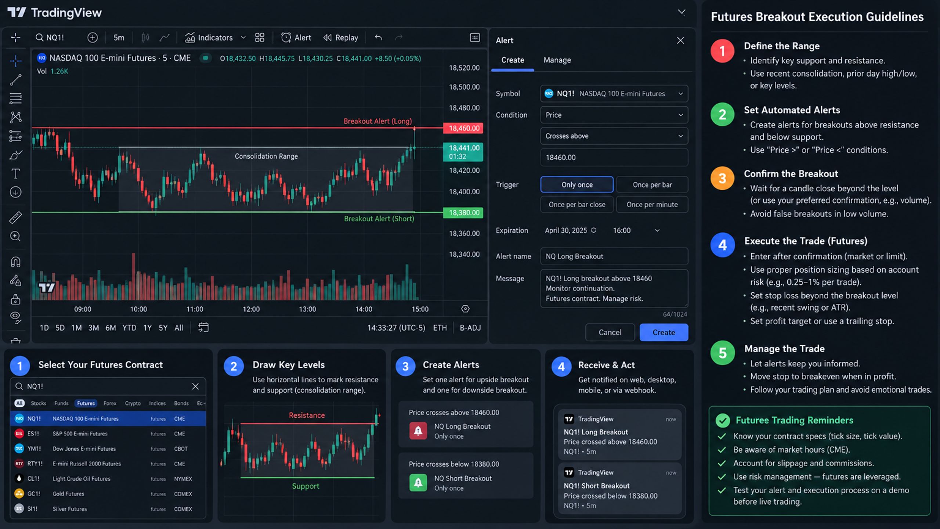Switch to the Manage tab in Alert
This screenshot has width=940, height=529.
pos(557,60)
